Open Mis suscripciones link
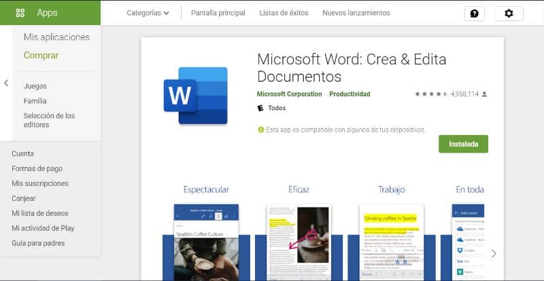 click(40, 183)
